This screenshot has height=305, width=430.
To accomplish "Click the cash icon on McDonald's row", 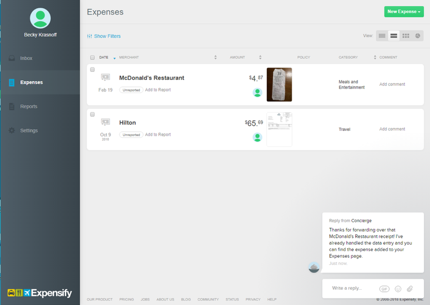I will 105,77.
